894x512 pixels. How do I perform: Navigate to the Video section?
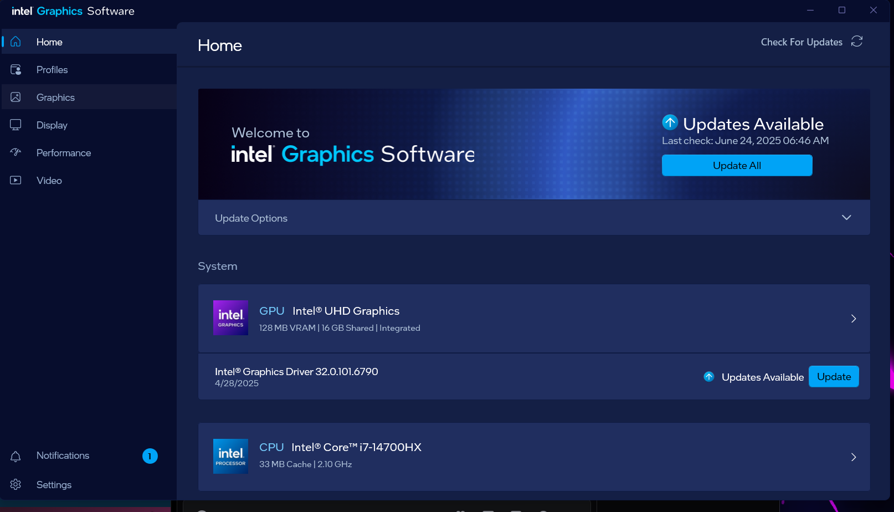(x=89, y=180)
